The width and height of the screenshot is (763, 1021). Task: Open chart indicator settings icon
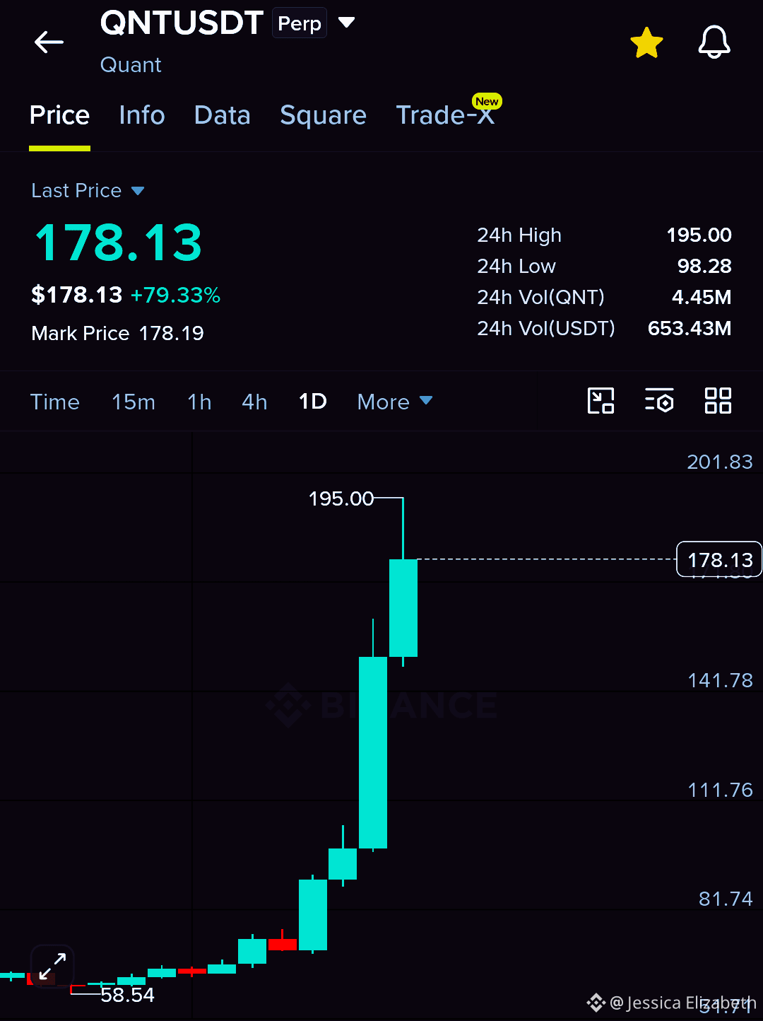tap(659, 401)
